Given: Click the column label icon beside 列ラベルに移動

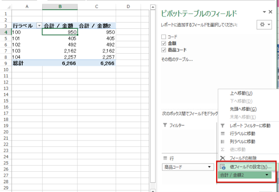Looking at the screenshot, I should pyautogui.click(x=222, y=141).
